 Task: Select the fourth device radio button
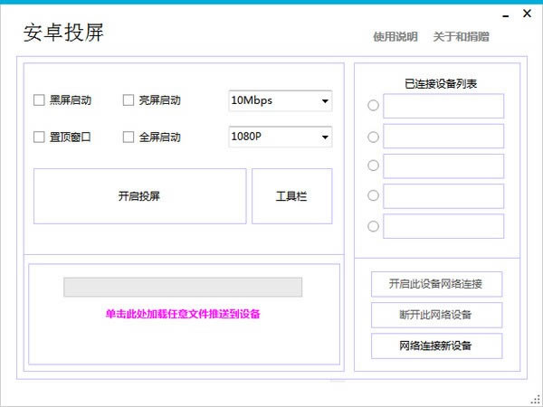(373, 195)
